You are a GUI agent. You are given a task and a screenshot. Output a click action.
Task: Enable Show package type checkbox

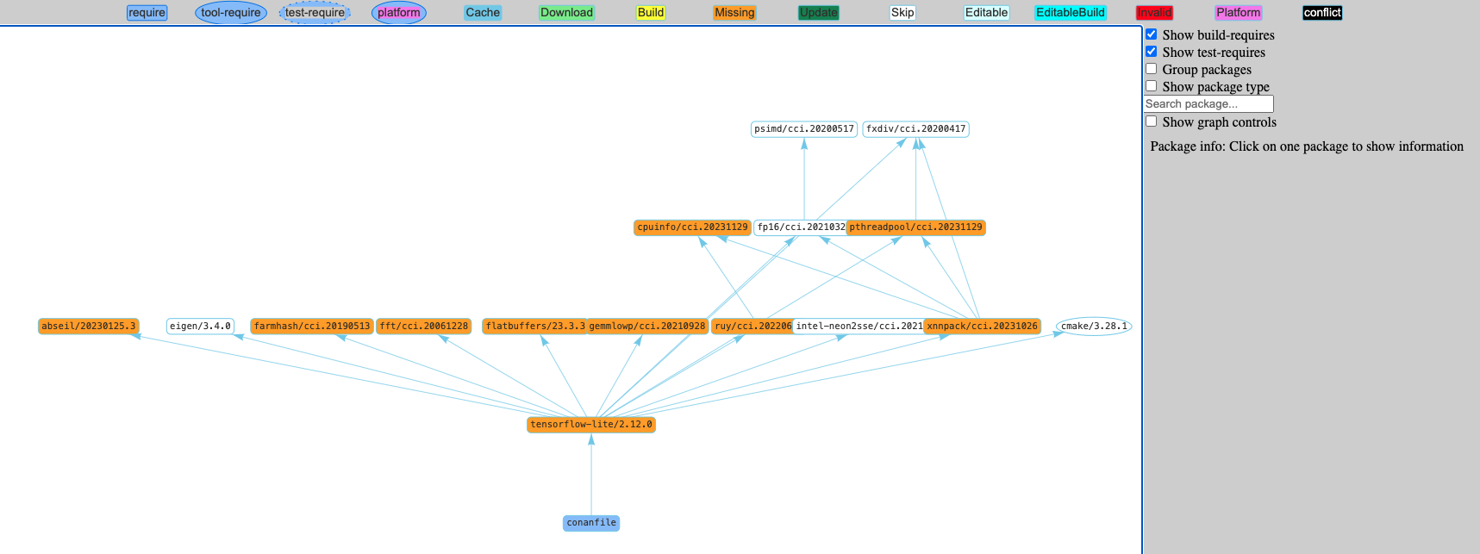[x=1152, y=86]
